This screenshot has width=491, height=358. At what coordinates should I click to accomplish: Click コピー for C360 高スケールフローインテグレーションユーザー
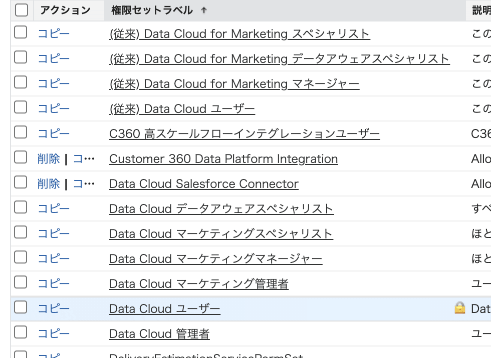(x=54, y=133)
